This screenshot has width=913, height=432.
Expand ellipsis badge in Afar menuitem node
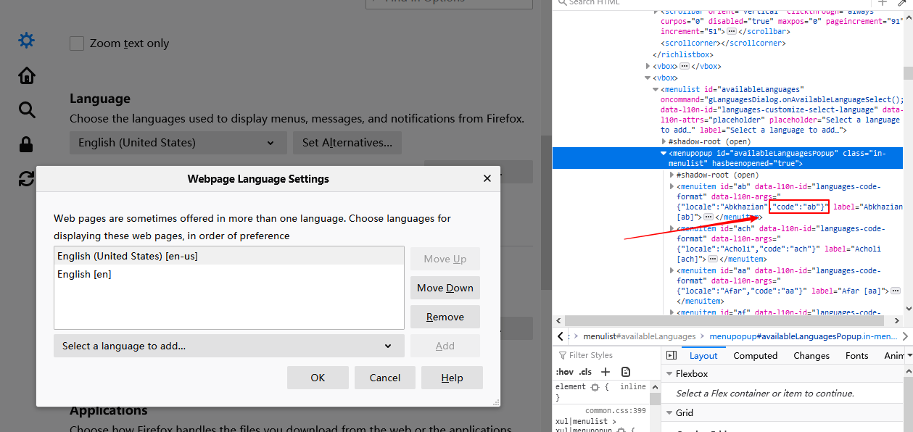896,291
